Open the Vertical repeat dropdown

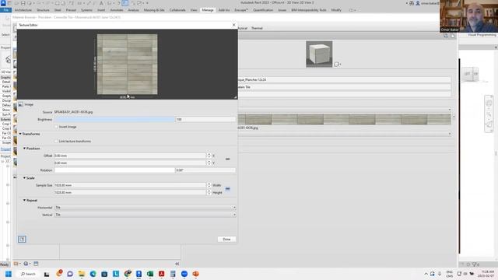coord(146,215)
